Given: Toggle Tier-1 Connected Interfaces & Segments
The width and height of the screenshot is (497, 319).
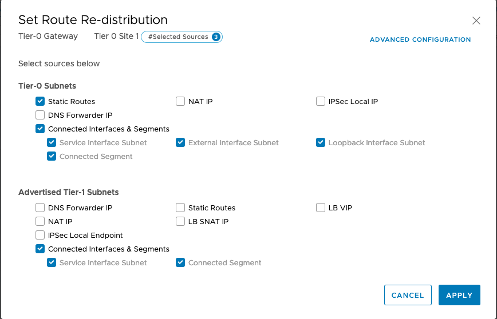Looking at the screenshot, I should point(40,249).
